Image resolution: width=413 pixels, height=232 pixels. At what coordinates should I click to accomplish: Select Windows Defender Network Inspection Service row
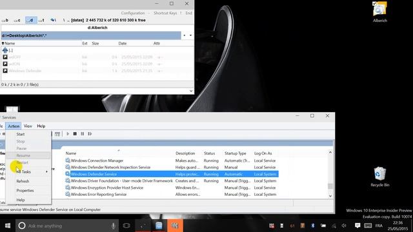(x=172, y=167)
